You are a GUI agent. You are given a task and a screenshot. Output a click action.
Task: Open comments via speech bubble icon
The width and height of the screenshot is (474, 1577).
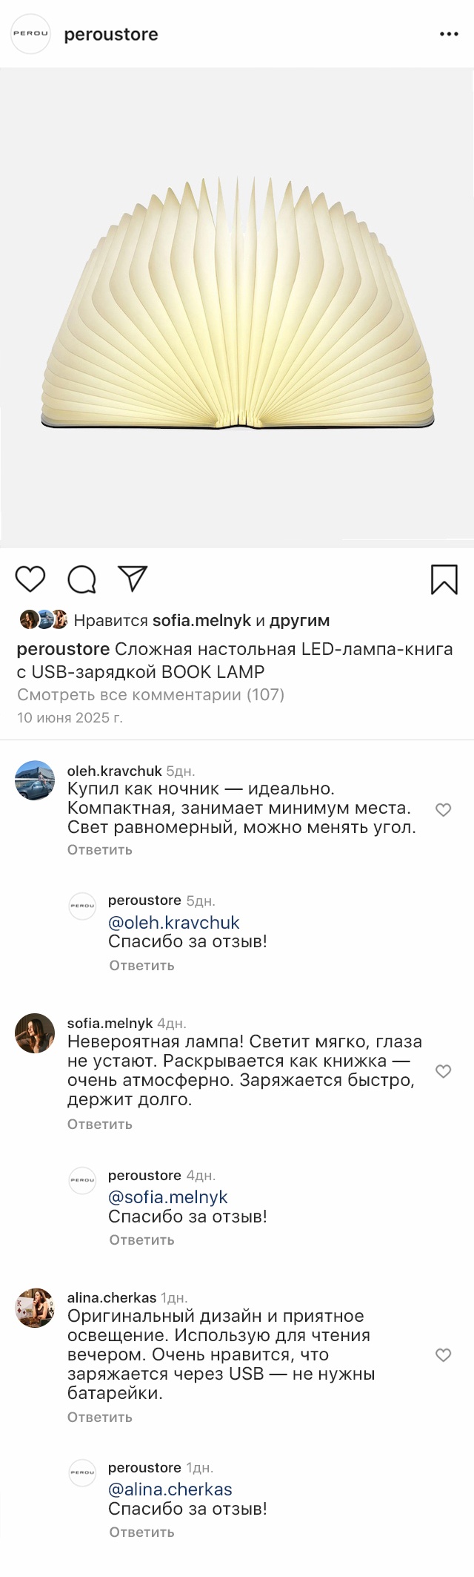coord(81,579)
